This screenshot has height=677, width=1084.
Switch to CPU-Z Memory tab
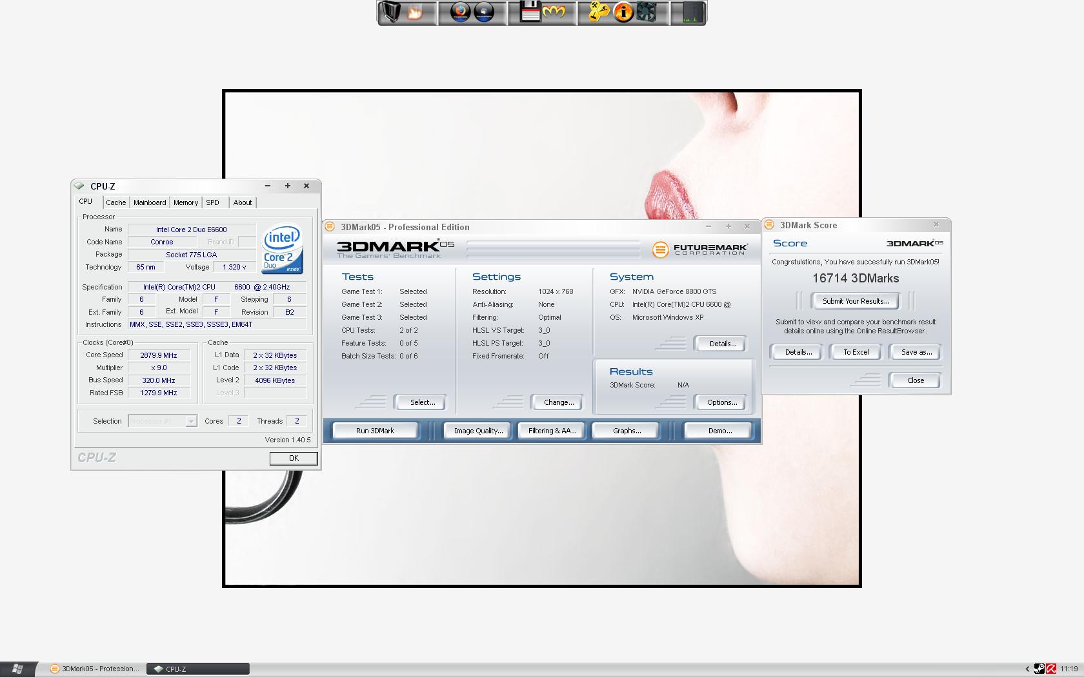click(x=186, y=202)
